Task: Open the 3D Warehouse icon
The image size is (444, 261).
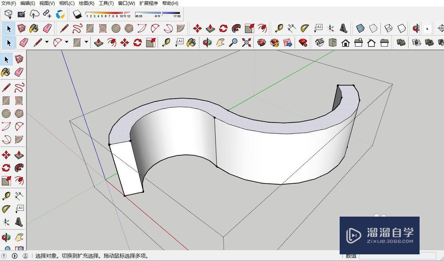Action: [262, 43]
